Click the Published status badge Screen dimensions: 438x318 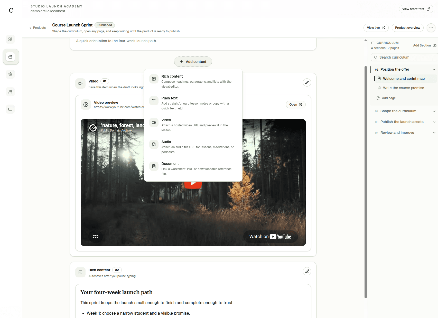pos(105,25)
